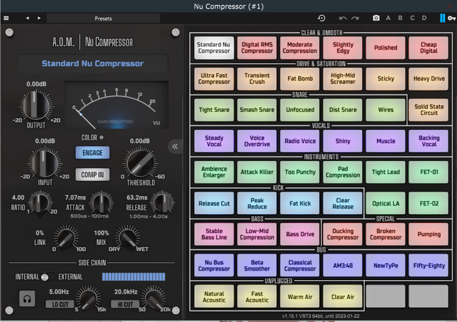The image size is (457, 322).
Task: Load the Stable Bass Line preset
Action: pos(214,235)
